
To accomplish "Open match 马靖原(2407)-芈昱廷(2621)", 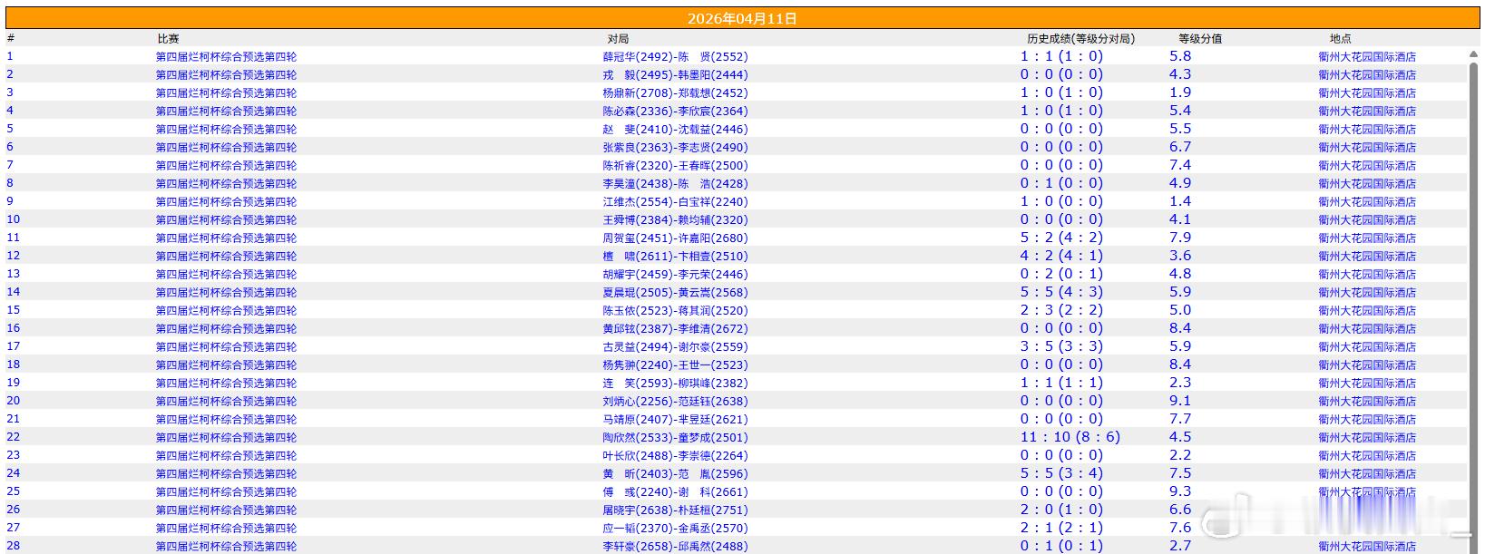I will (675, 419).
